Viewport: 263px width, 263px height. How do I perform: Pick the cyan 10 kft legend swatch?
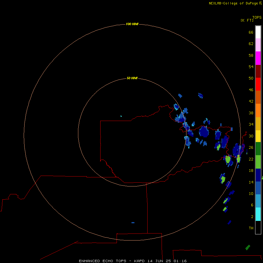click(x=258, y=214)
